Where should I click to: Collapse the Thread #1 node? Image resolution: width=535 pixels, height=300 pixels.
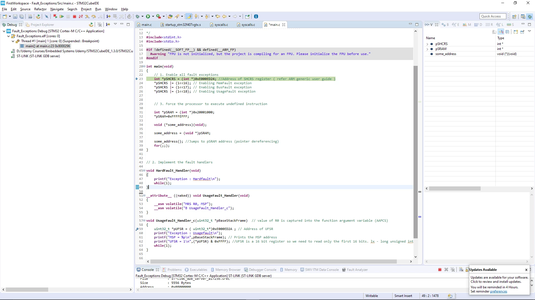(13, 41)
